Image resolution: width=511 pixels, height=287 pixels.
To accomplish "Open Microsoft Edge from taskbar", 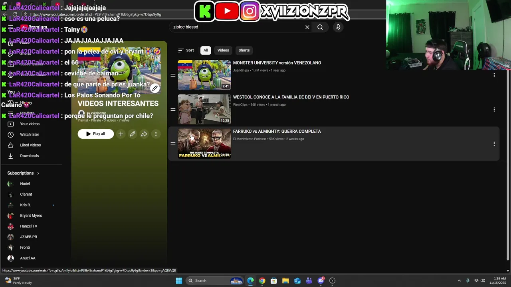I will pos(250,281).
